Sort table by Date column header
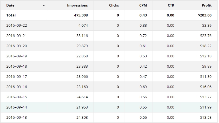The image size is (219, 123). click(10, 5)
